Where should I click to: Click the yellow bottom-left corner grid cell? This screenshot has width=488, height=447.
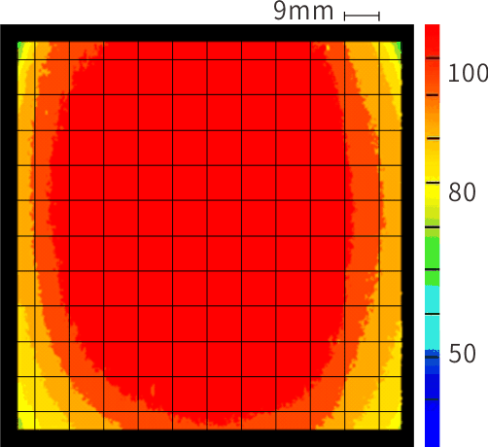pos(26,421)
